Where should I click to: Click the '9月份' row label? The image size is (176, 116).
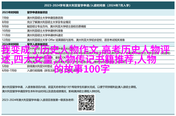[x=5, y=26]
